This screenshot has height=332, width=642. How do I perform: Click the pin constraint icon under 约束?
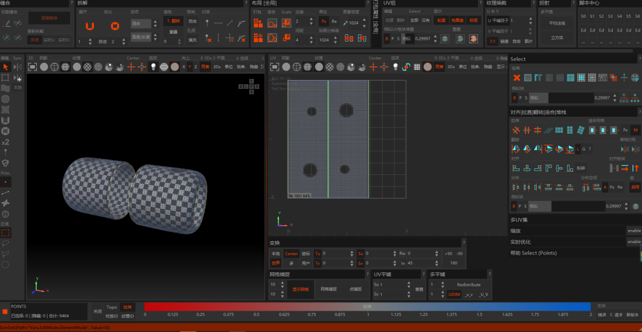pyautogui.click(x=207, y=23)
